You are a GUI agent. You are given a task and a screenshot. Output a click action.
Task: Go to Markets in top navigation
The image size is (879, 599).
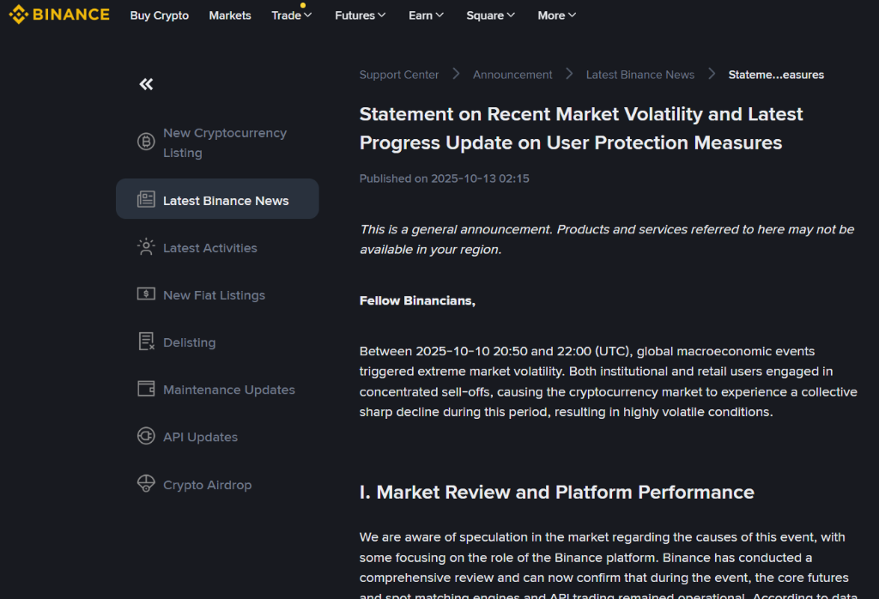(x=230, y=15)
